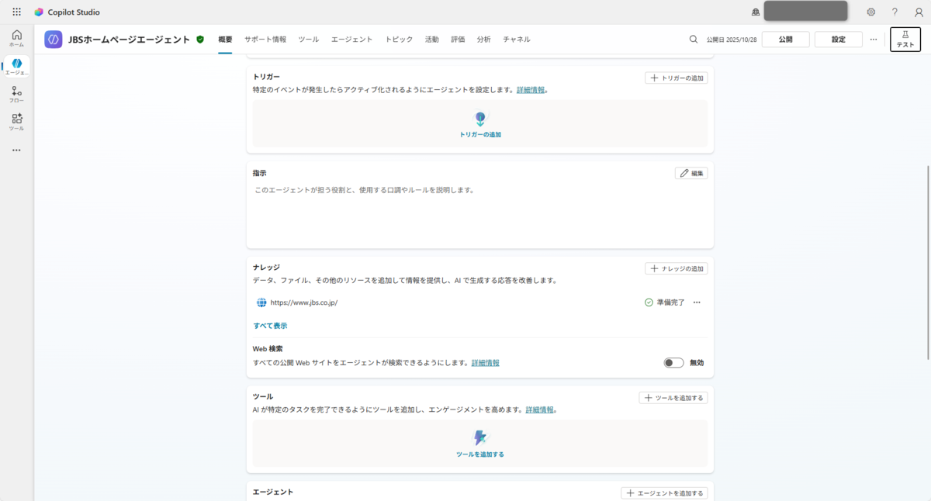The image size is (931, 501).
Task: Open すべて表示 under ナレッジ
Action: 271,325
